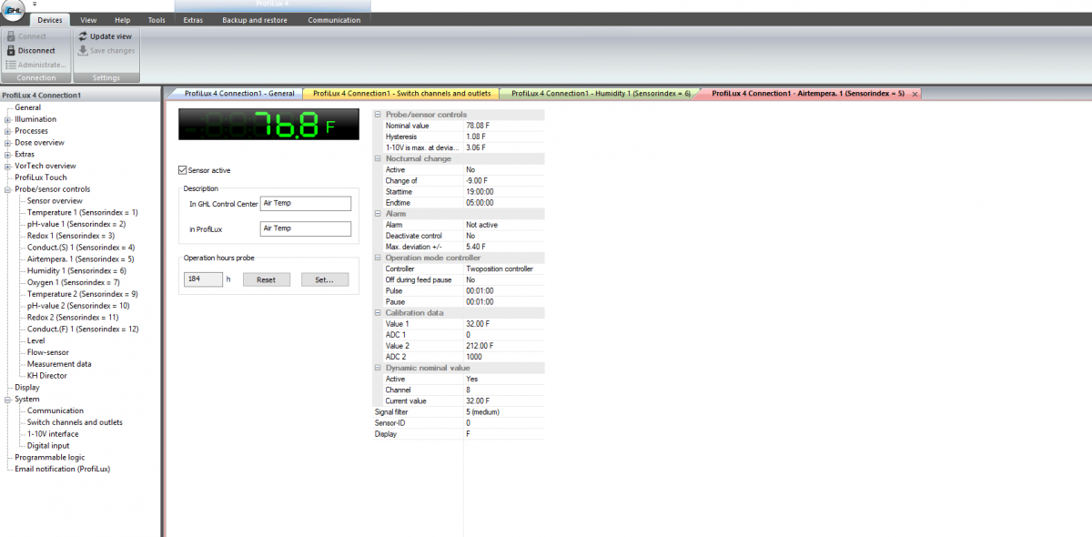This screenshot has width=1092, height=537.
Task: Select pH-value 1 (Sensorindex = 2)
Action: click(x=76, y=224)
